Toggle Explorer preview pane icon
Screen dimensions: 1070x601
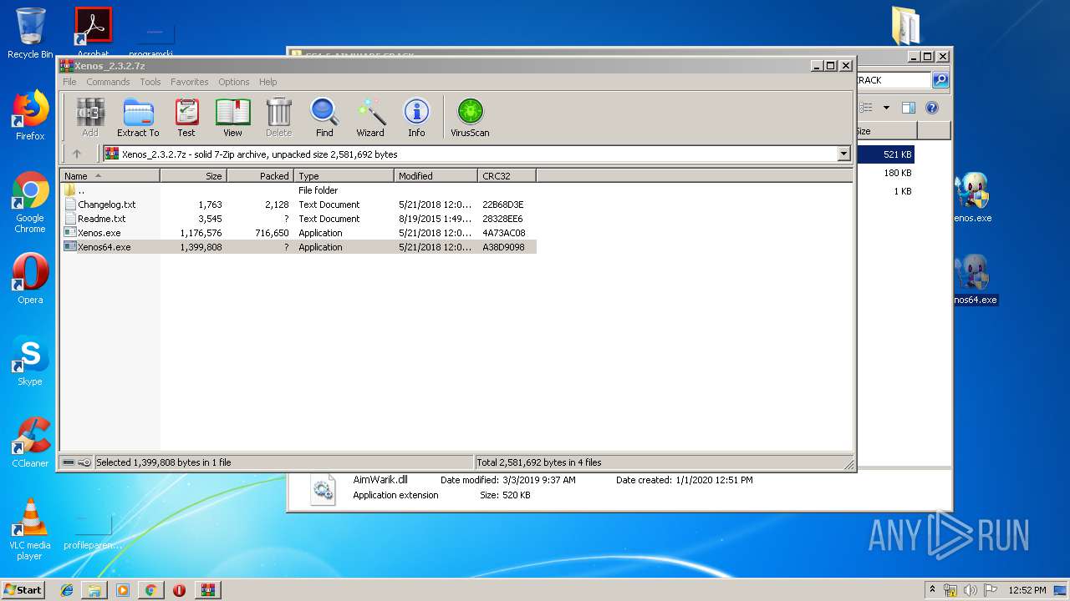pyautogui.click(x=909, y=108)
